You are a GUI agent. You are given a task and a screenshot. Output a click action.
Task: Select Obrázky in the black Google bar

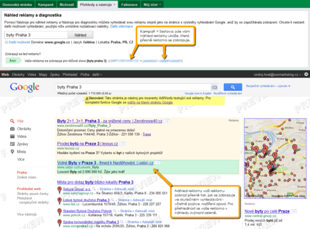[x=18, y=74]
